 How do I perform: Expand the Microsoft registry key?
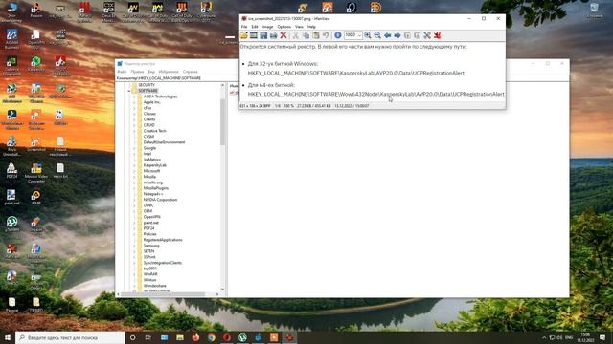coord(134,171)
